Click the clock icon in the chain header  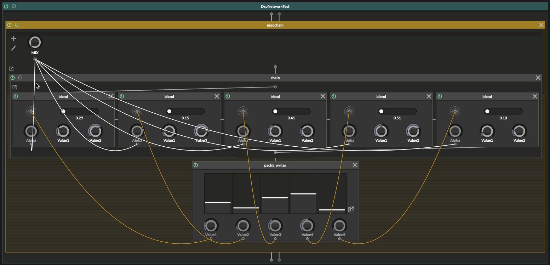[20, 78]
